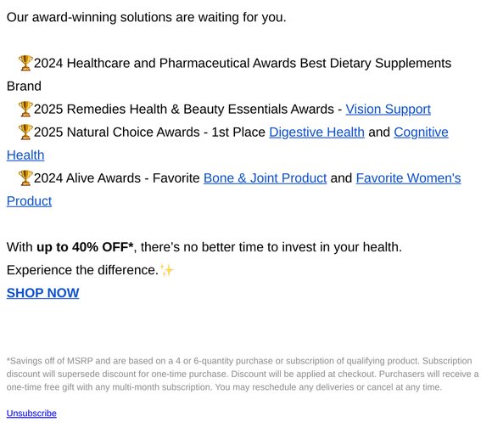Open the Favorite Women's Product link
The width and height of the screenshot is (492, 428).
pyautogui.click(x=408, y=178)
